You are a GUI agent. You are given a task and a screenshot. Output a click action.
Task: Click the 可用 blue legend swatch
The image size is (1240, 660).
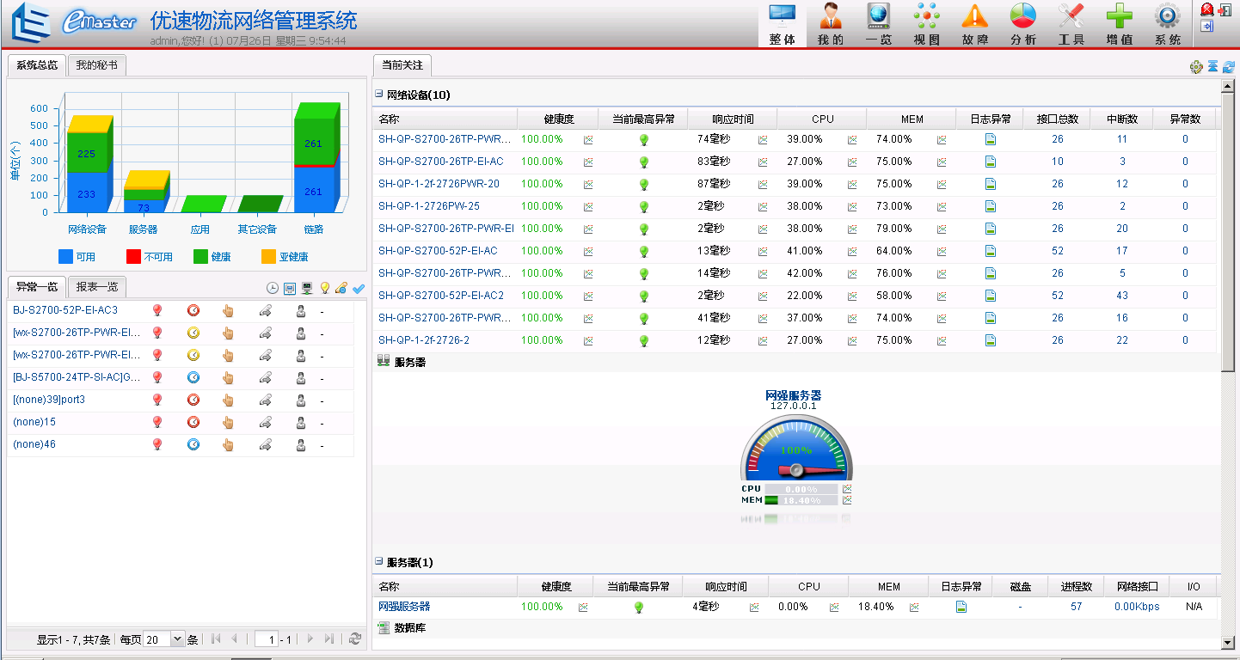[x=65, y=256]
